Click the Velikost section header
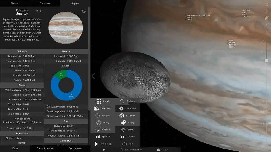Image resolution: width=271 pixels, height=152 pixels. (x=22, y=51)
